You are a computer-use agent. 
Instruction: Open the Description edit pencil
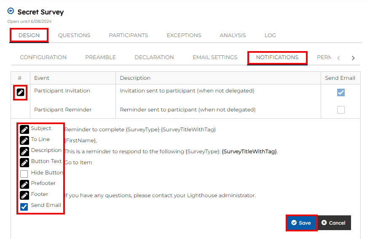[24, 152]
